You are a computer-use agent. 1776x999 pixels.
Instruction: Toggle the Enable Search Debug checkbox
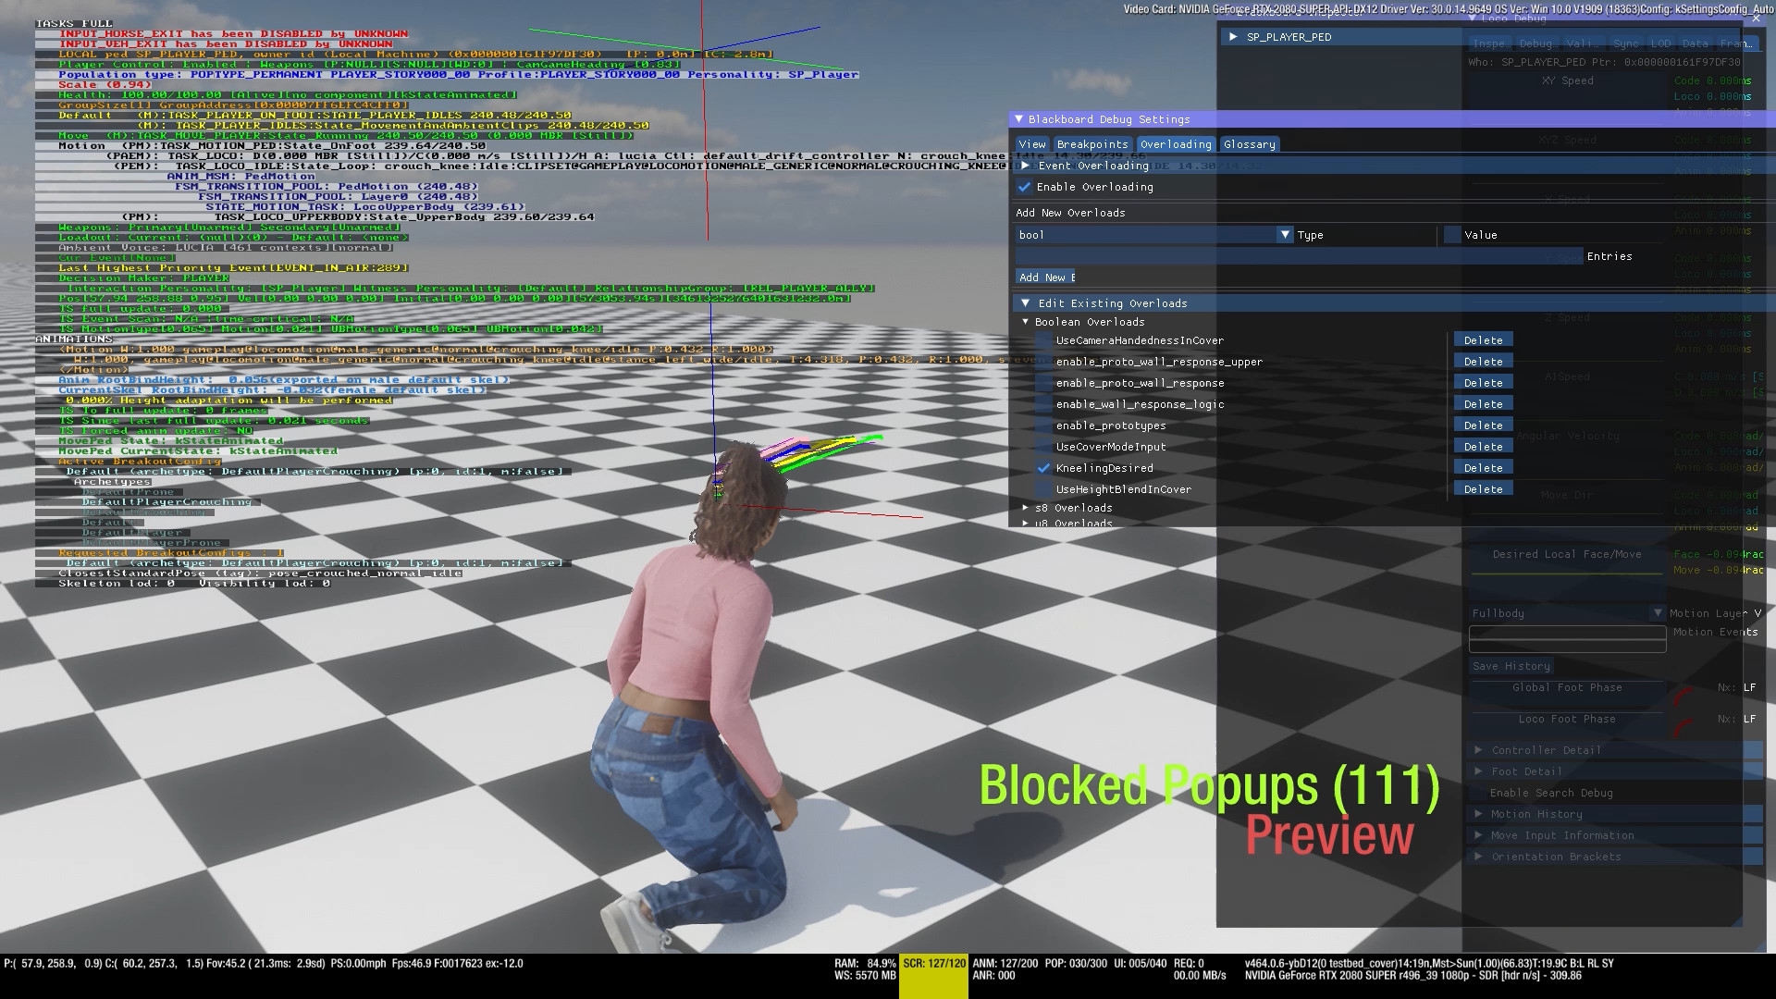1477,793
